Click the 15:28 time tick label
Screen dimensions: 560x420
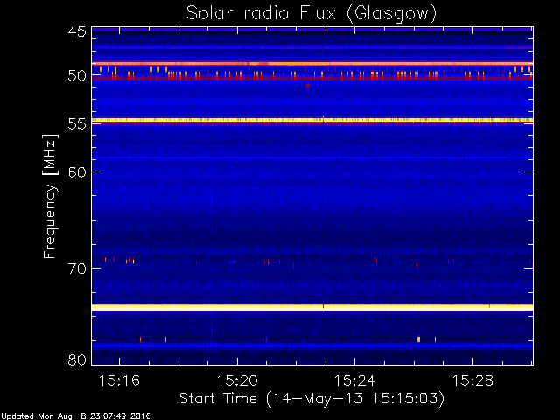coord(472,381)
